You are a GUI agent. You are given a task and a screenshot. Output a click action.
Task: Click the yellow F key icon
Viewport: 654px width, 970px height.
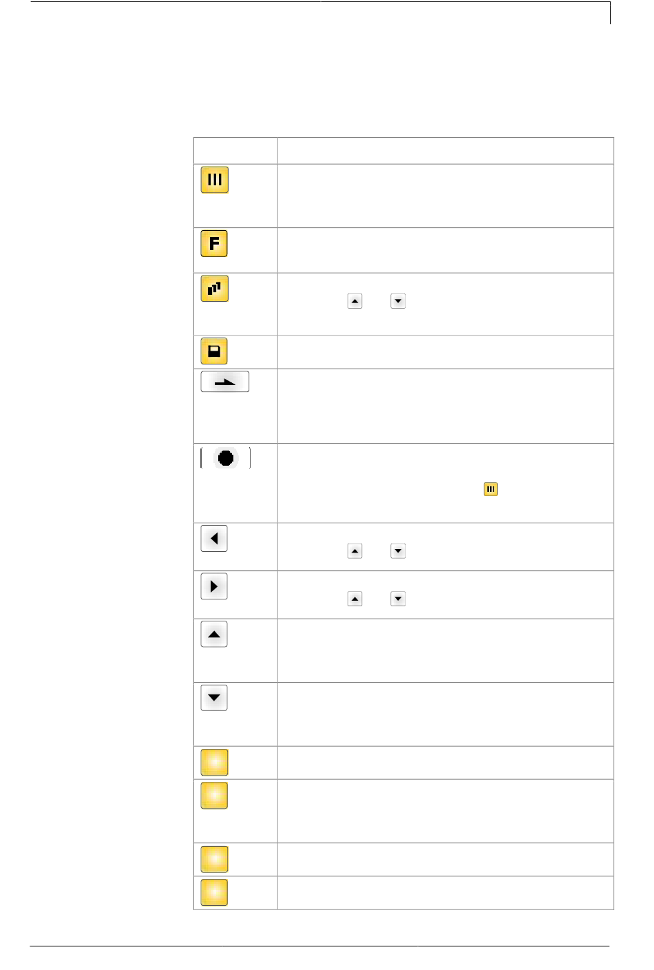point(214,243)
